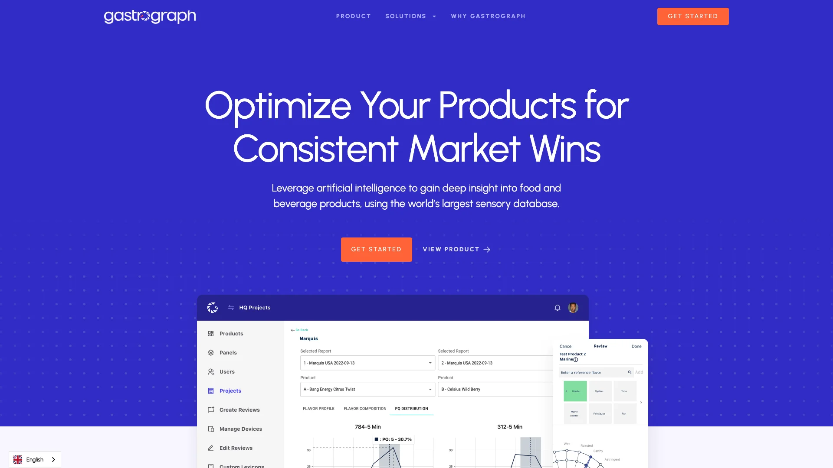This screenshot has width=833, height=468.
Task: Click the Manage Devices sidebar icon
Action: [x=212, y=429]
